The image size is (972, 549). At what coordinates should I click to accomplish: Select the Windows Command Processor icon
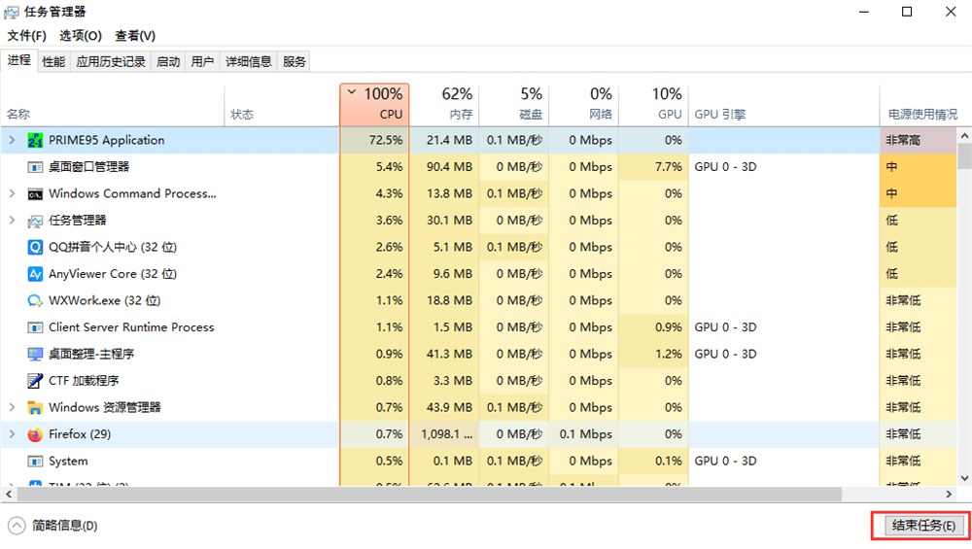(x=36, y=193)
